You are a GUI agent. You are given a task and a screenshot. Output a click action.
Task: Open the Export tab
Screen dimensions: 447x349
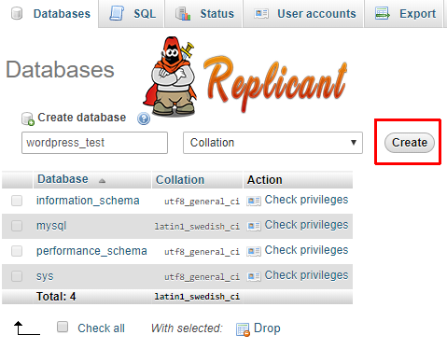[x=403, y=14]
